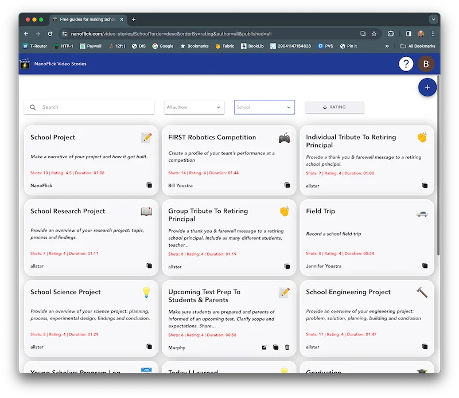
Task: Click the page vertical scrollbar
Action: (438, 165)
